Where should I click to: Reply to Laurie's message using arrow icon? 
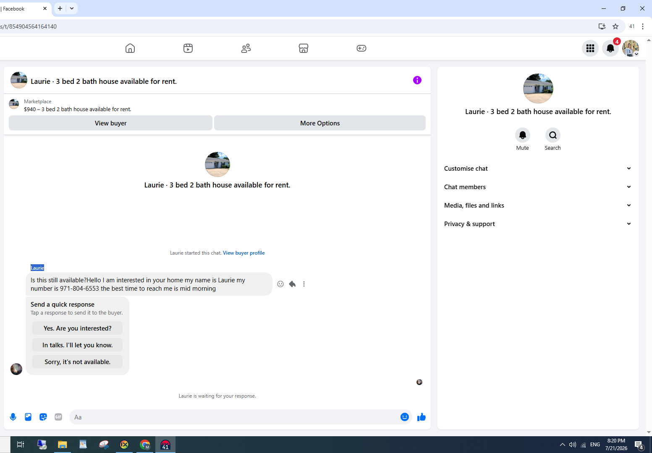[292, 284]
